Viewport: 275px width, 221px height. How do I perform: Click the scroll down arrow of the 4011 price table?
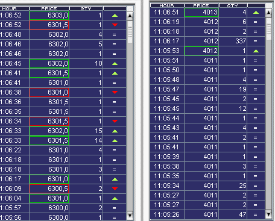[268, 214]
